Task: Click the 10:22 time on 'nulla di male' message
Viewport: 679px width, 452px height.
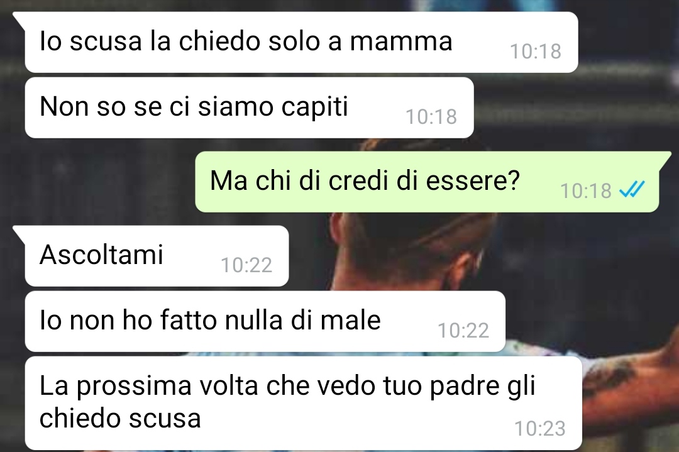Action: pyautogui.click(x=463, y=330)
